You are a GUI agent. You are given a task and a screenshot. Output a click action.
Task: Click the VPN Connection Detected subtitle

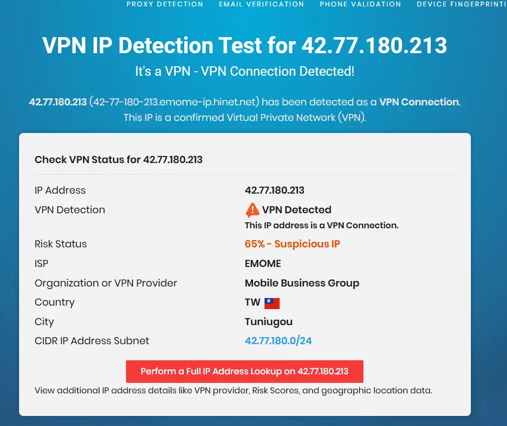coord(244,71)
